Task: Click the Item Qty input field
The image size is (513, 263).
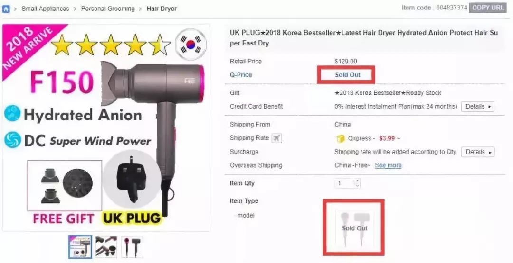Action: (345, 183)
